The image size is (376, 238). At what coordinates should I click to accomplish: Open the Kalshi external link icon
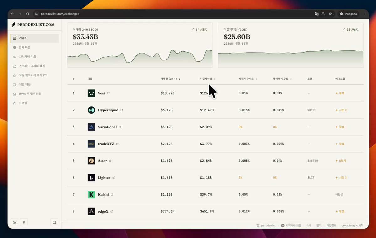(x=112, y=195)
